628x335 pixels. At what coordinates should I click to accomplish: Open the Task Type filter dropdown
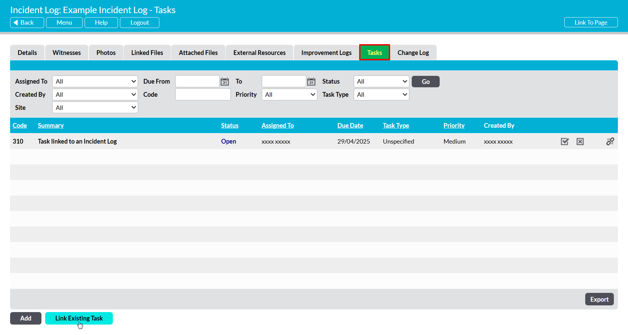381,94
